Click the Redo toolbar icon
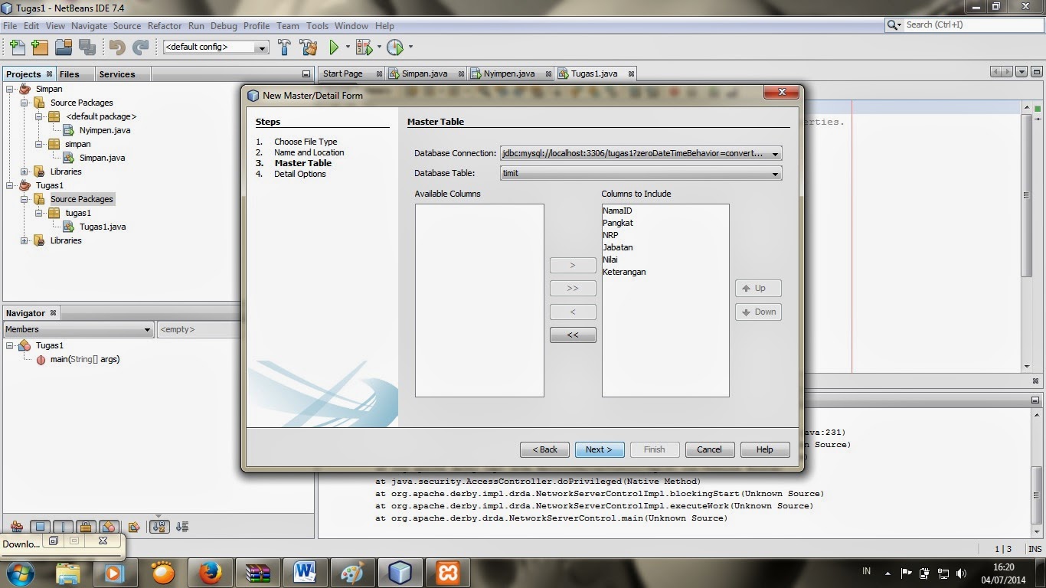Viewport: 1046px width, 588px height. (x=140, y=47)
